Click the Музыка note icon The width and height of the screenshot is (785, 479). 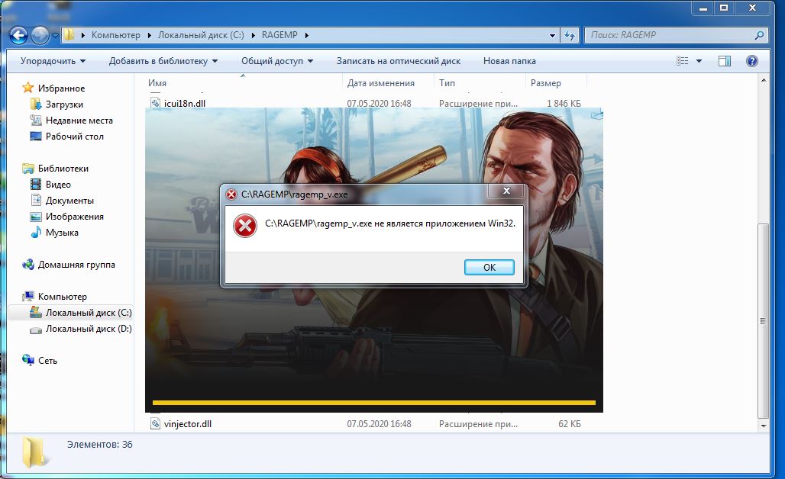pyautogui.click(x=36, y=232)
